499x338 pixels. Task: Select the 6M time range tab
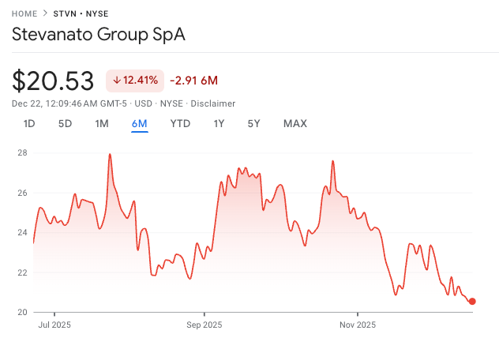pos(140,123)
